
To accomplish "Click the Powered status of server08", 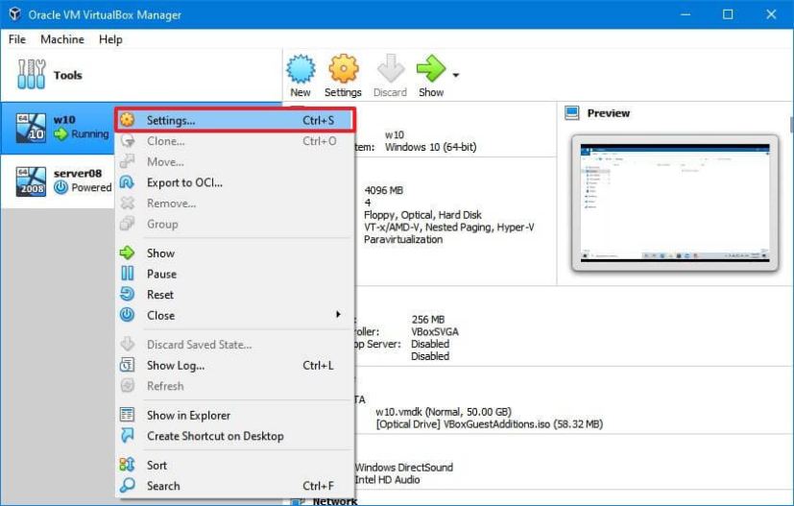I will tap(91, 187).
